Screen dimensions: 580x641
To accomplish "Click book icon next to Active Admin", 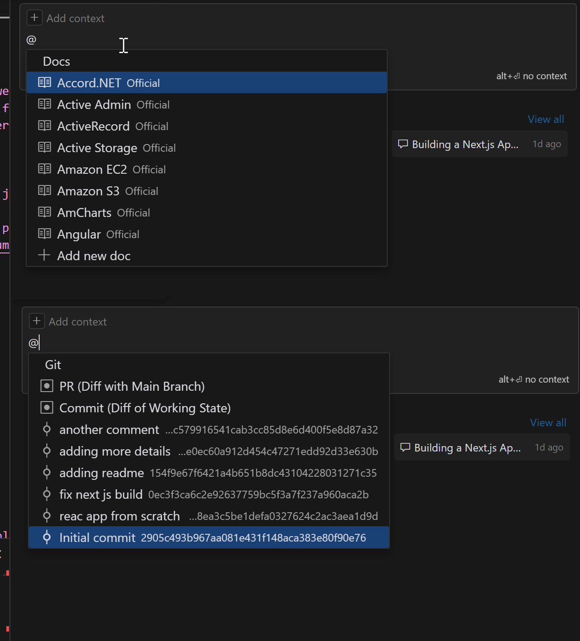I will pos(45,104).
